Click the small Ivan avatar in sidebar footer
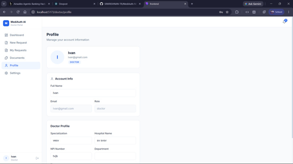 [x=6, y=158]
